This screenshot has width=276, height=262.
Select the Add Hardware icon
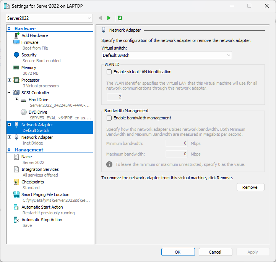(16, 35)
